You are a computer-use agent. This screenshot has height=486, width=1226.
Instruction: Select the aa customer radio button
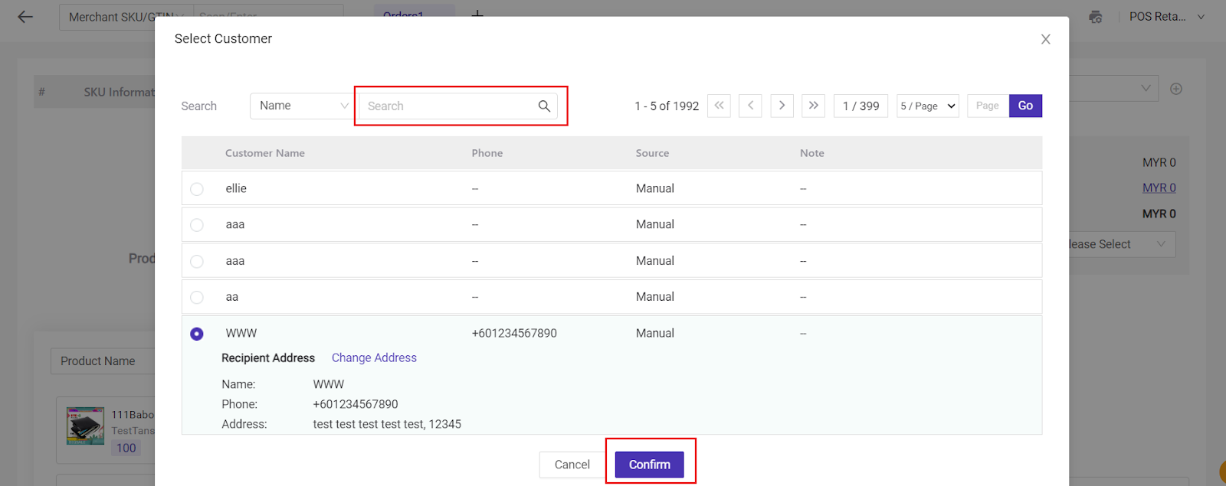(197, 298)
